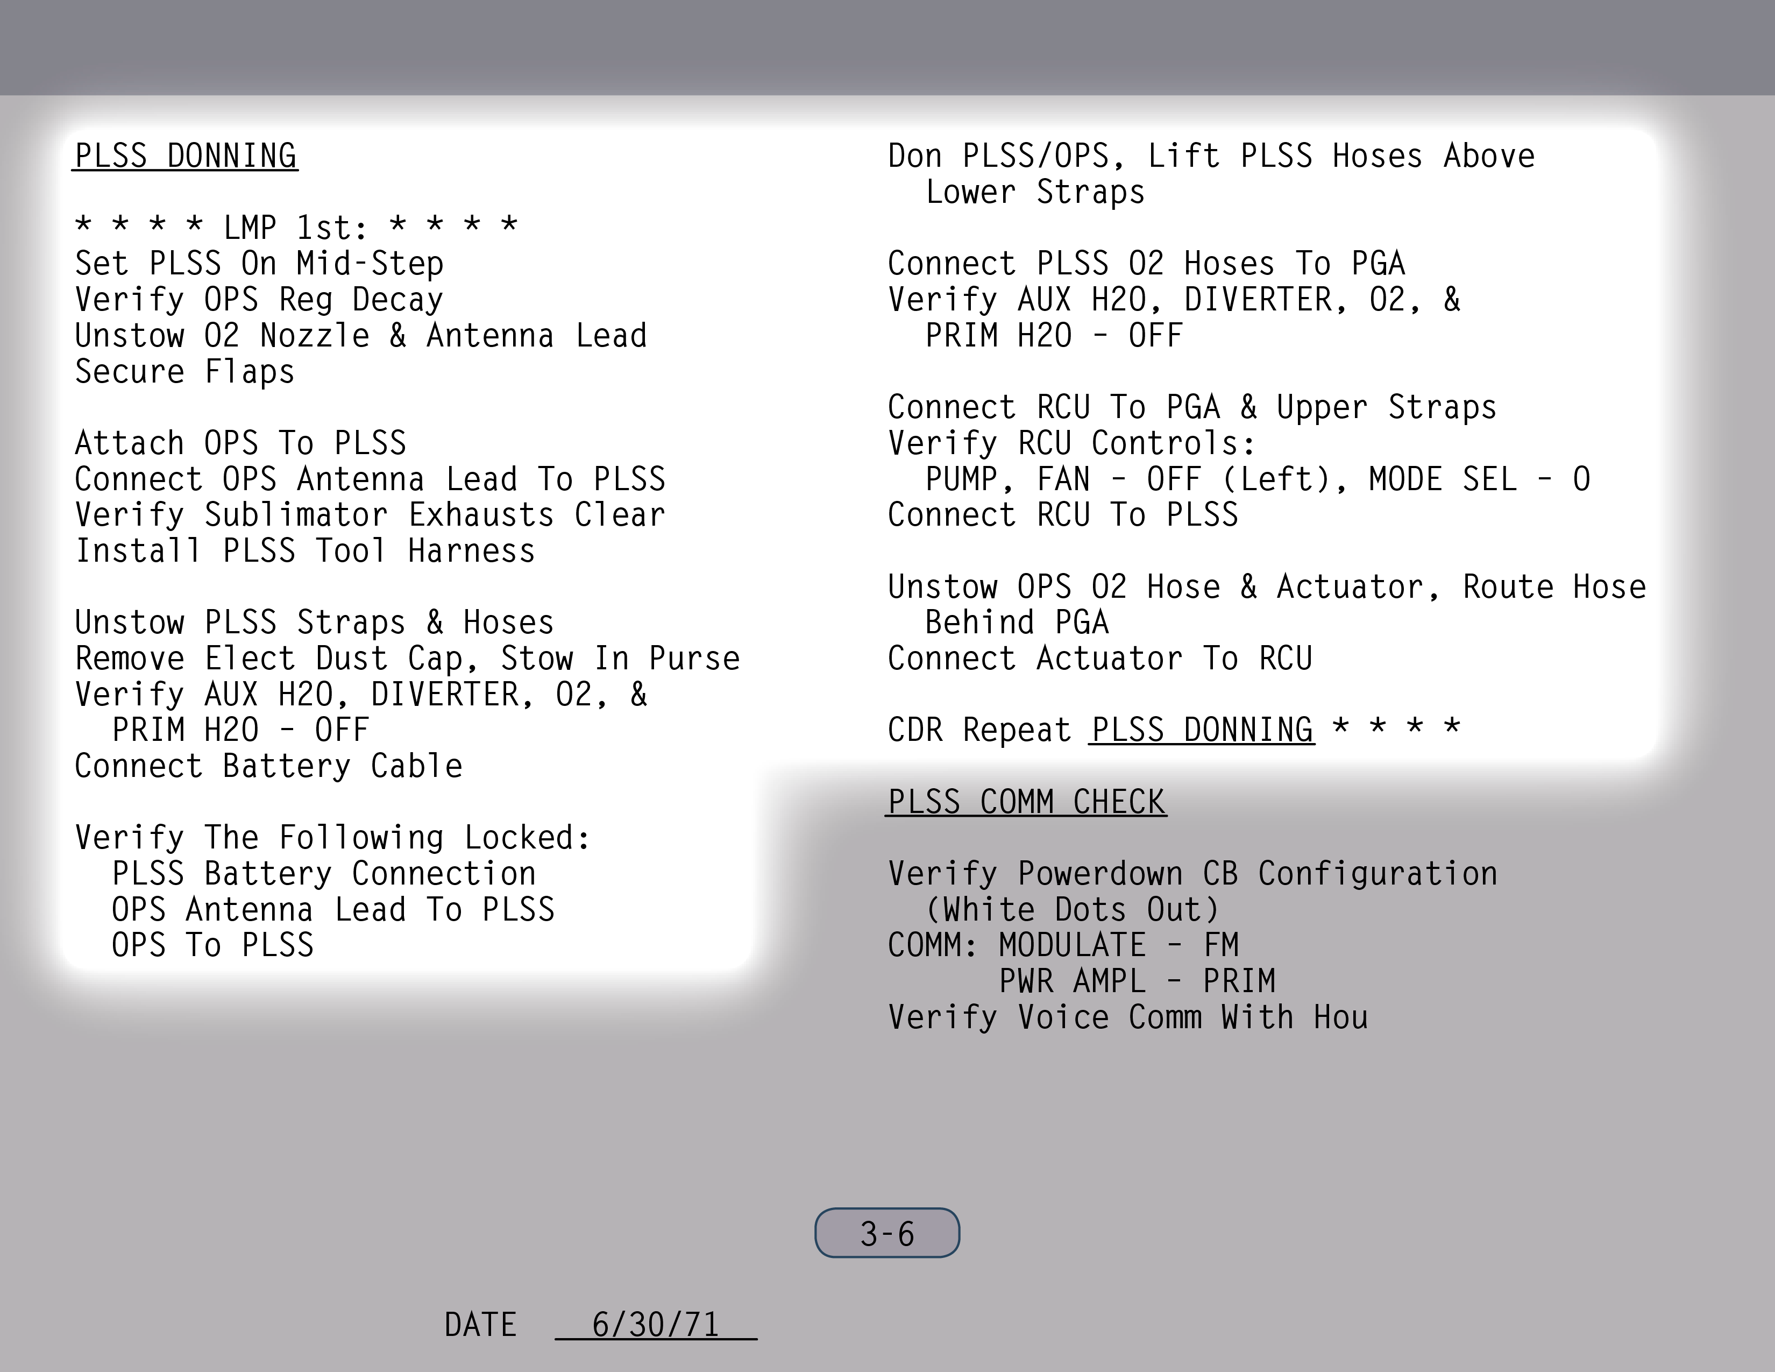This screenshot has width=1775, height=1372.
Task: Click the 6/30/71 date field
Action: click(x=655, y=1325)
